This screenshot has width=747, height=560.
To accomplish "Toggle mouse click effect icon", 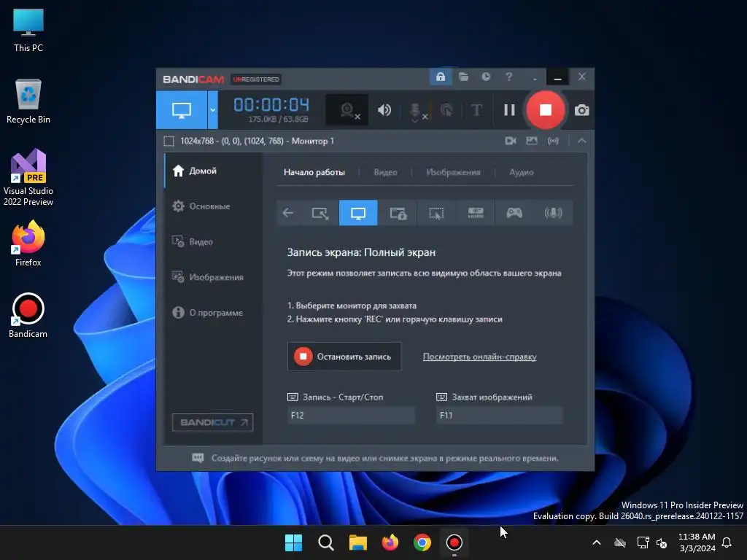I will [446, 111].
